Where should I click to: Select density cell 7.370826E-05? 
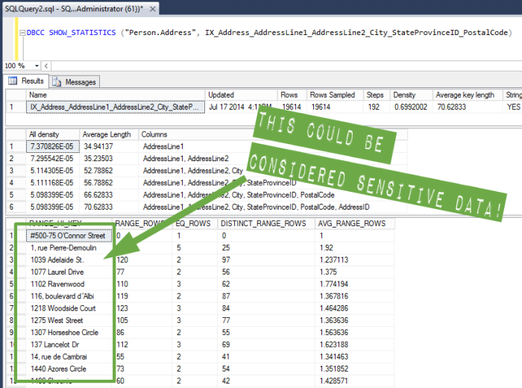(x=53, y=146)
